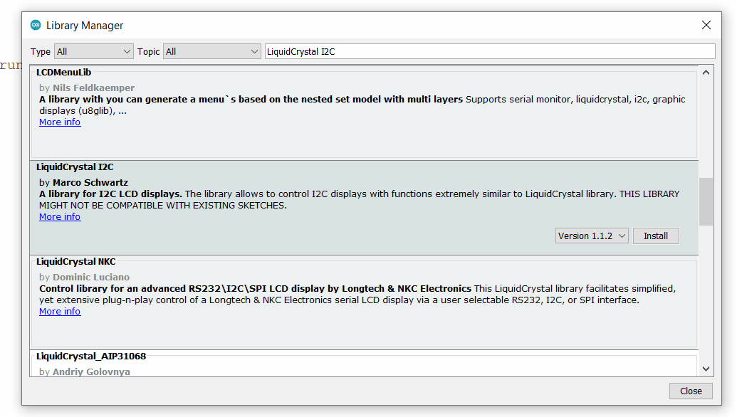Open More info link for LCDMenuLib
The width and height of the screenshot is (737, 417).
pyautogui.click(x=60, y=122)
